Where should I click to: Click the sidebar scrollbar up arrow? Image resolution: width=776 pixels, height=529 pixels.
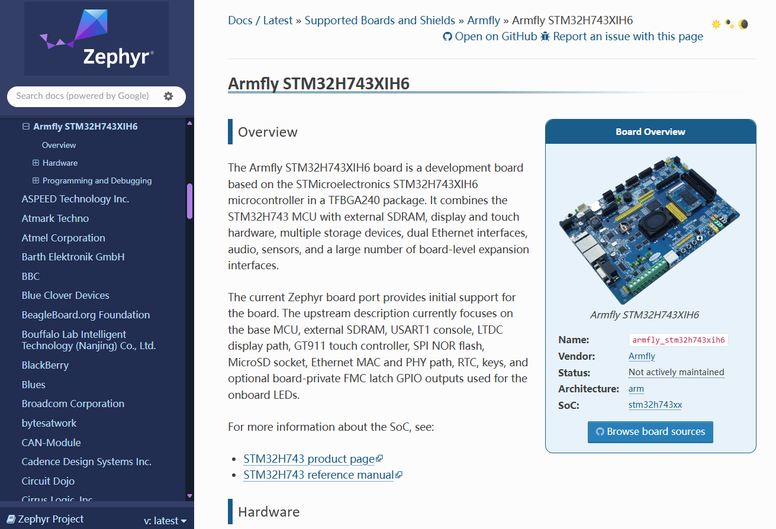pos(189,123)
